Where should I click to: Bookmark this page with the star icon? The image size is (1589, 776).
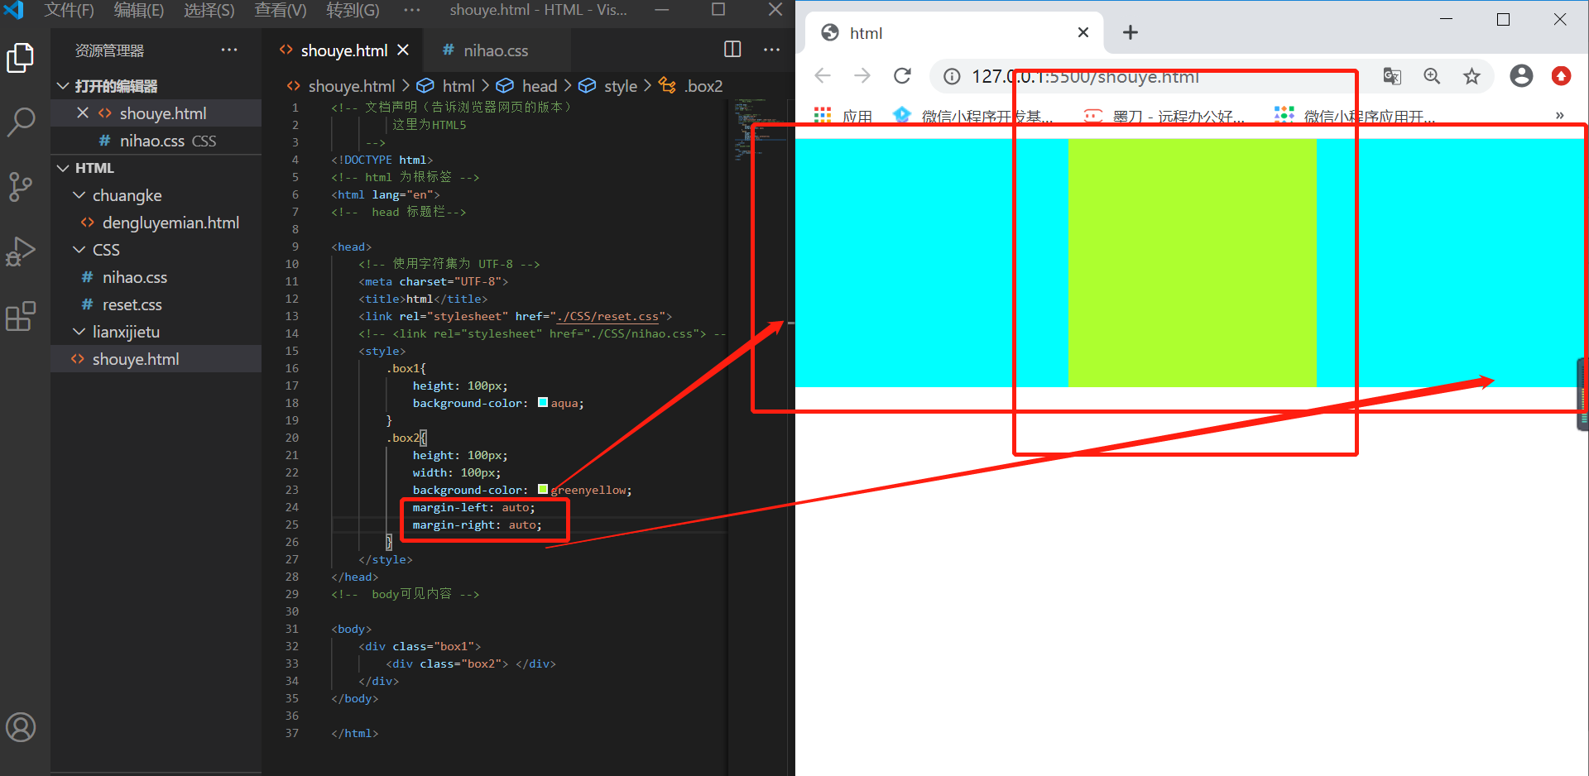click(1471, 76)
